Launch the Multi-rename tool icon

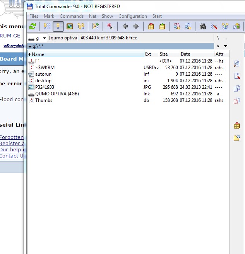coord(214,26)
